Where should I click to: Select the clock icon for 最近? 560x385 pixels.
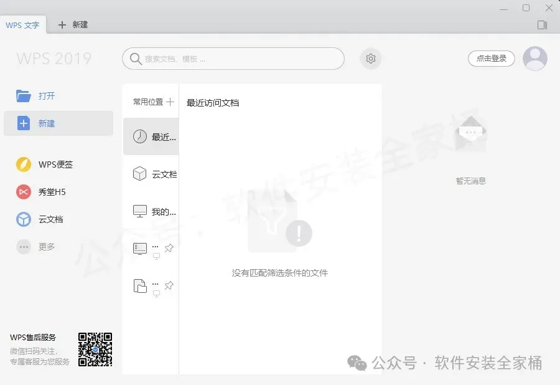[x=139, y=136]
